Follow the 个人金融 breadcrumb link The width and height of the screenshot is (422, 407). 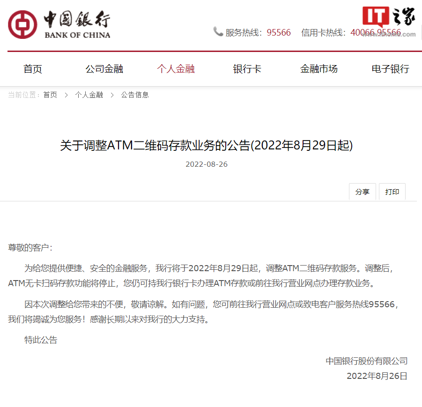89,95
